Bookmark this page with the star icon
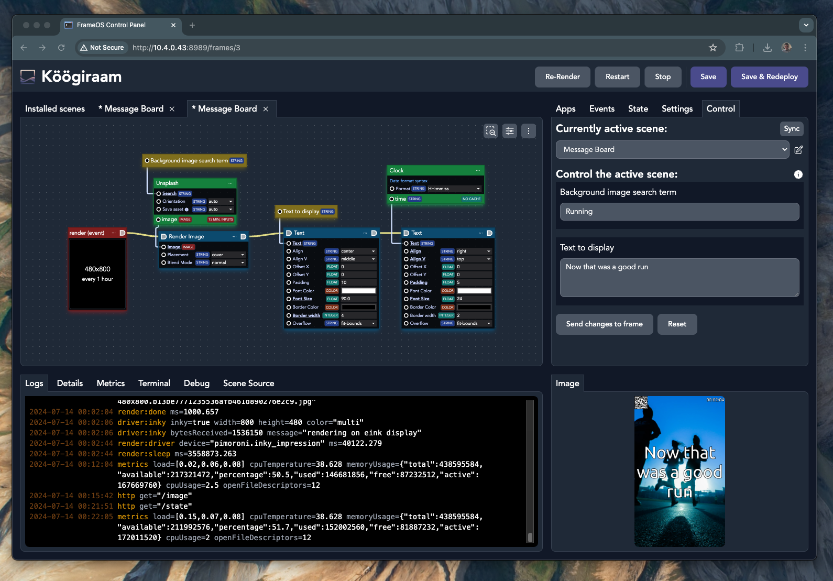This screenshot has height=581, width=833. pos(713,48)
